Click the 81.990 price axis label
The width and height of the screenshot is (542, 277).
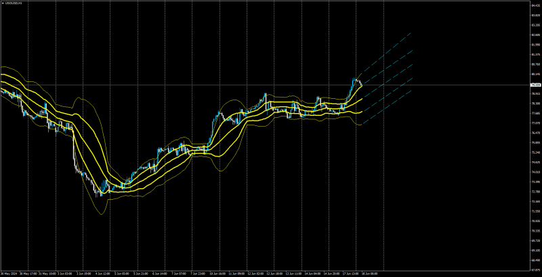[x=536, y=45]
